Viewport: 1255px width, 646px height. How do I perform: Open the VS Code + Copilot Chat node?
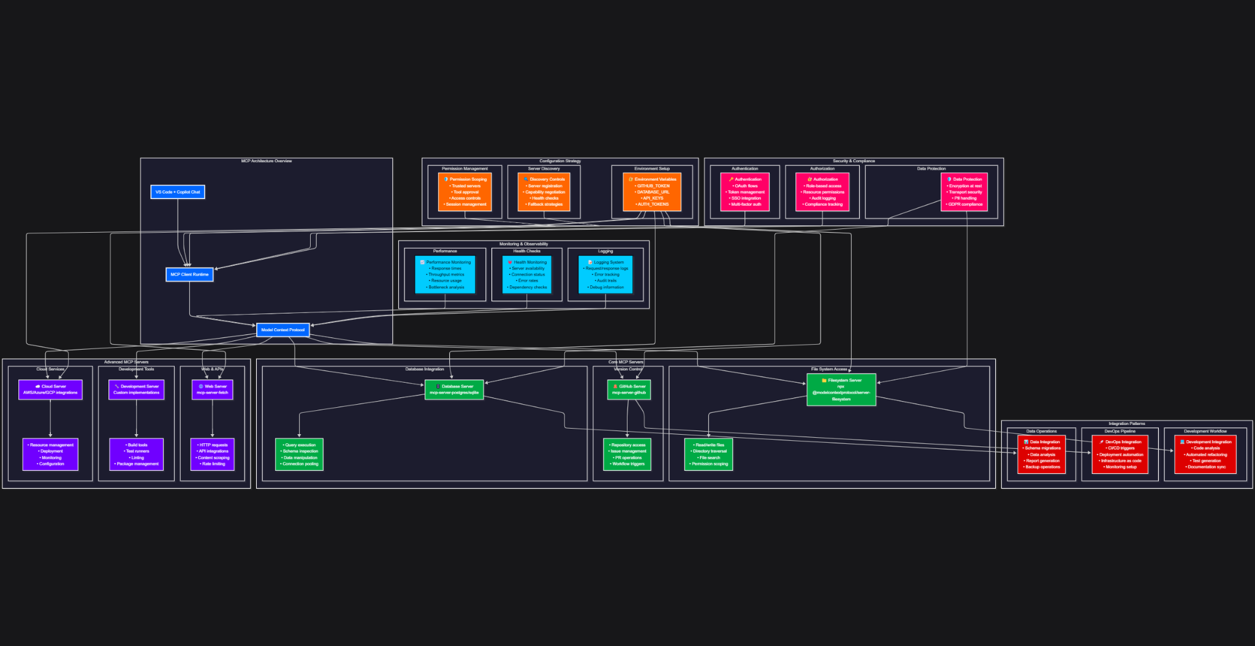[x=177, y=192]
